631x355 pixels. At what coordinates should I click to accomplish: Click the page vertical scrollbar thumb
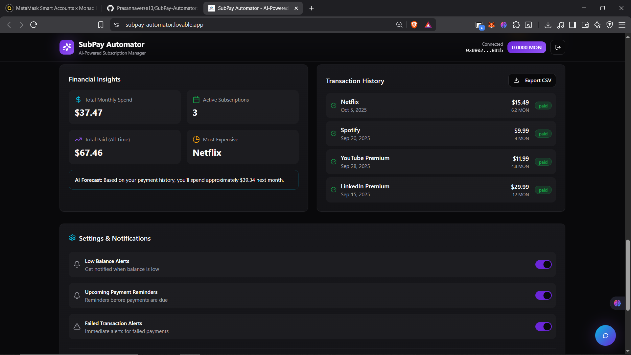coord(628,274)
